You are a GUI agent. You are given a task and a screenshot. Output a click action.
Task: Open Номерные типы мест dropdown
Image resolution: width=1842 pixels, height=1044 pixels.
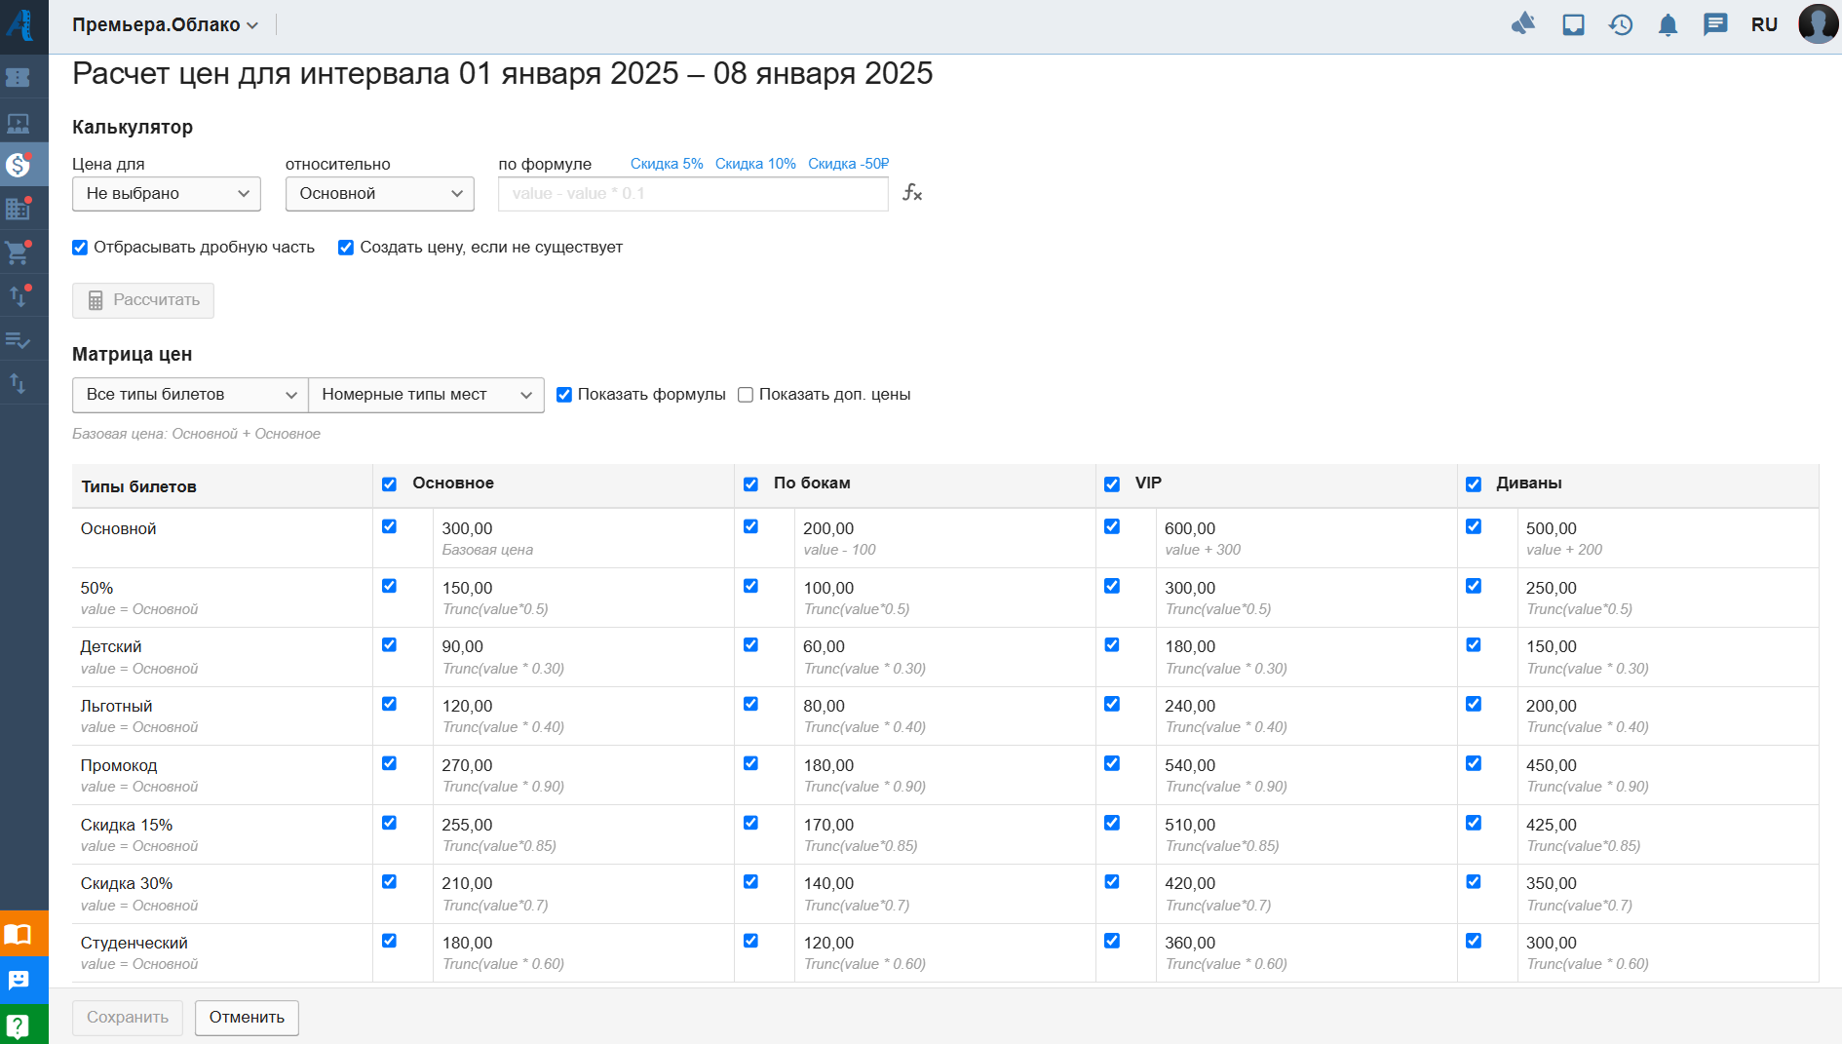tap(426, 395)
